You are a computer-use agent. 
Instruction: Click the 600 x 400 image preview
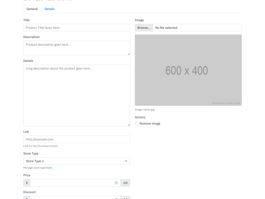click(188, 70)
